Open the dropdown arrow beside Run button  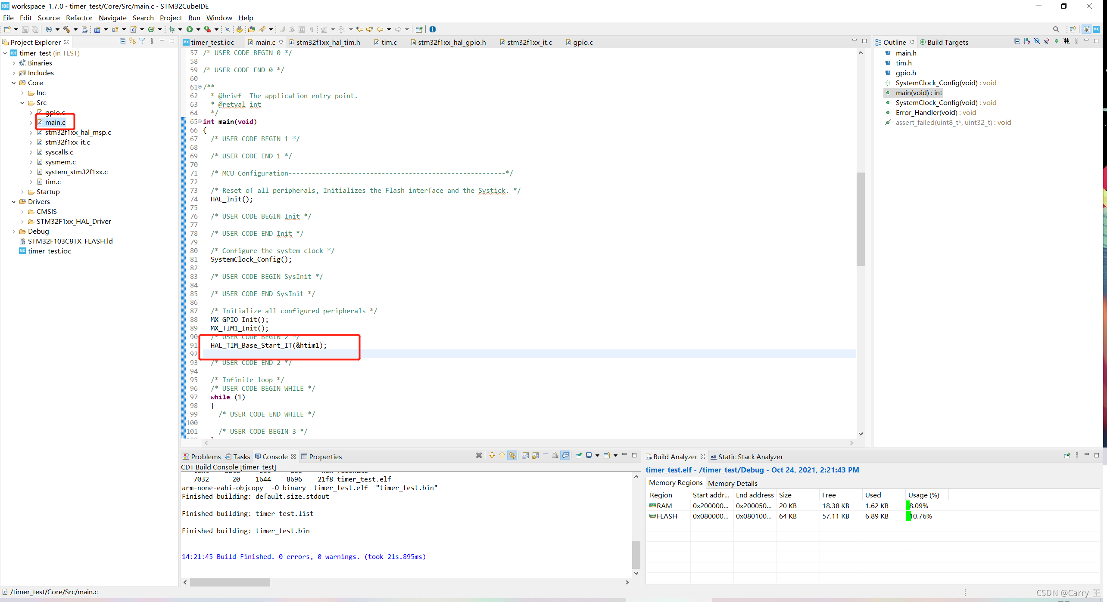pos(198,29)
